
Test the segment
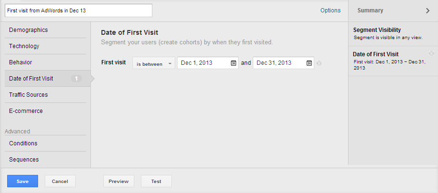pos(157,181)
